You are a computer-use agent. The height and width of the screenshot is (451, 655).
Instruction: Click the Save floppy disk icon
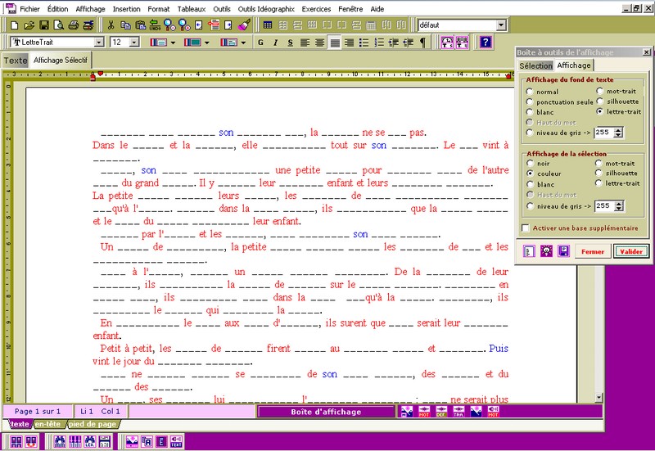pyautogui.click(x=44, y=25)
